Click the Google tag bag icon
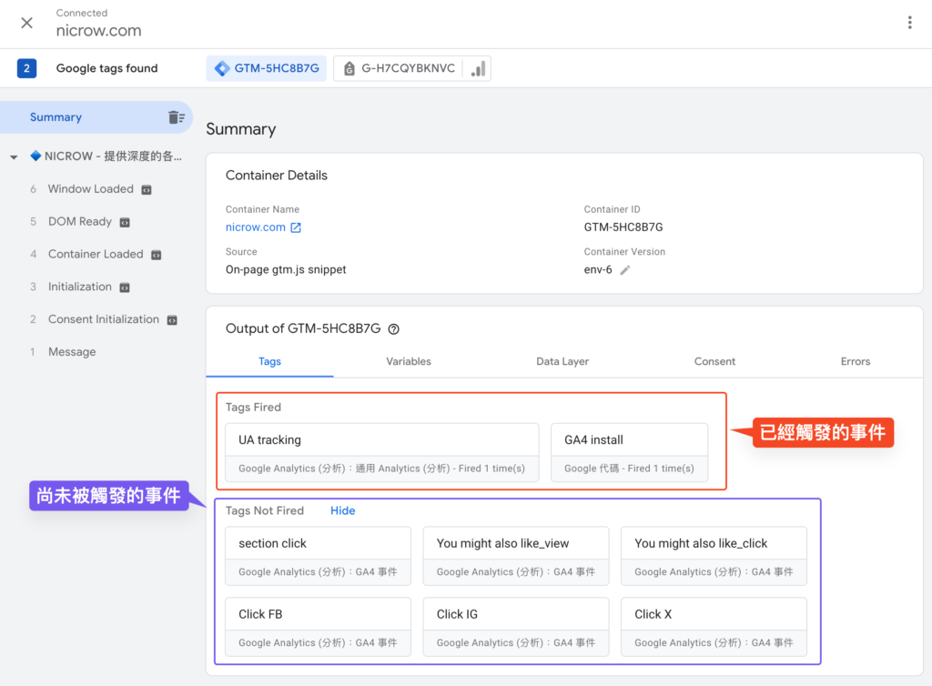Image resolution: width=932 pixels, height=686 pixels. pyautogui.click(x=349, y=69)
